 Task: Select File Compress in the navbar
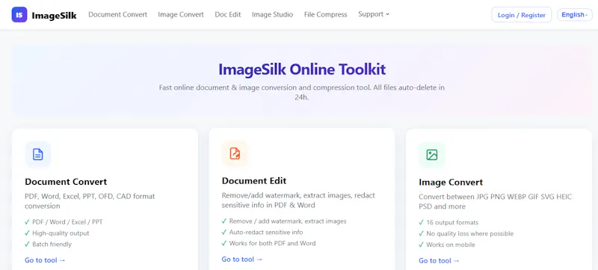[x=325, y=14]
